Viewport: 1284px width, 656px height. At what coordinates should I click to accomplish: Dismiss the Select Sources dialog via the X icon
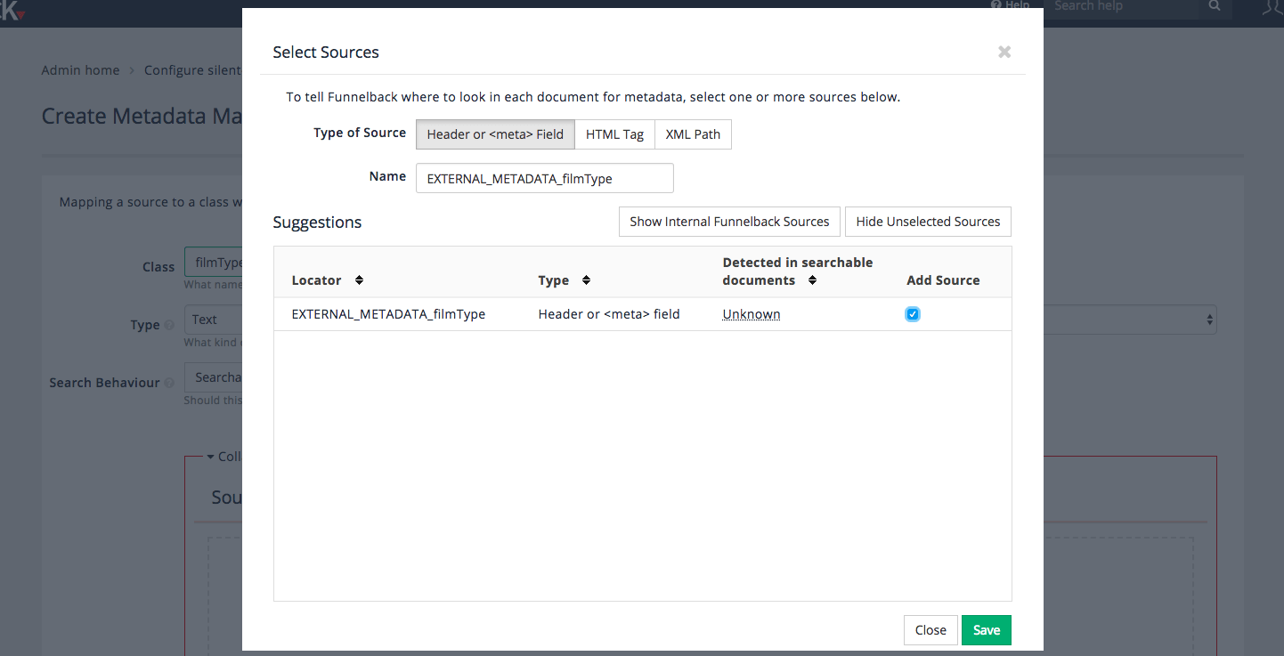(x=1004, y=52)
